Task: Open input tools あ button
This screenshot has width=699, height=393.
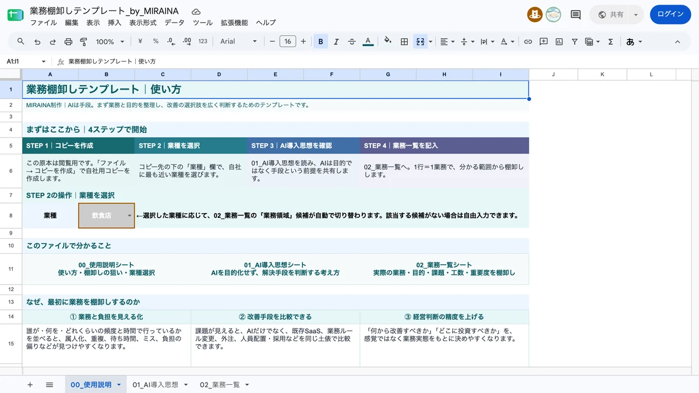Action: tap(634, 41)
